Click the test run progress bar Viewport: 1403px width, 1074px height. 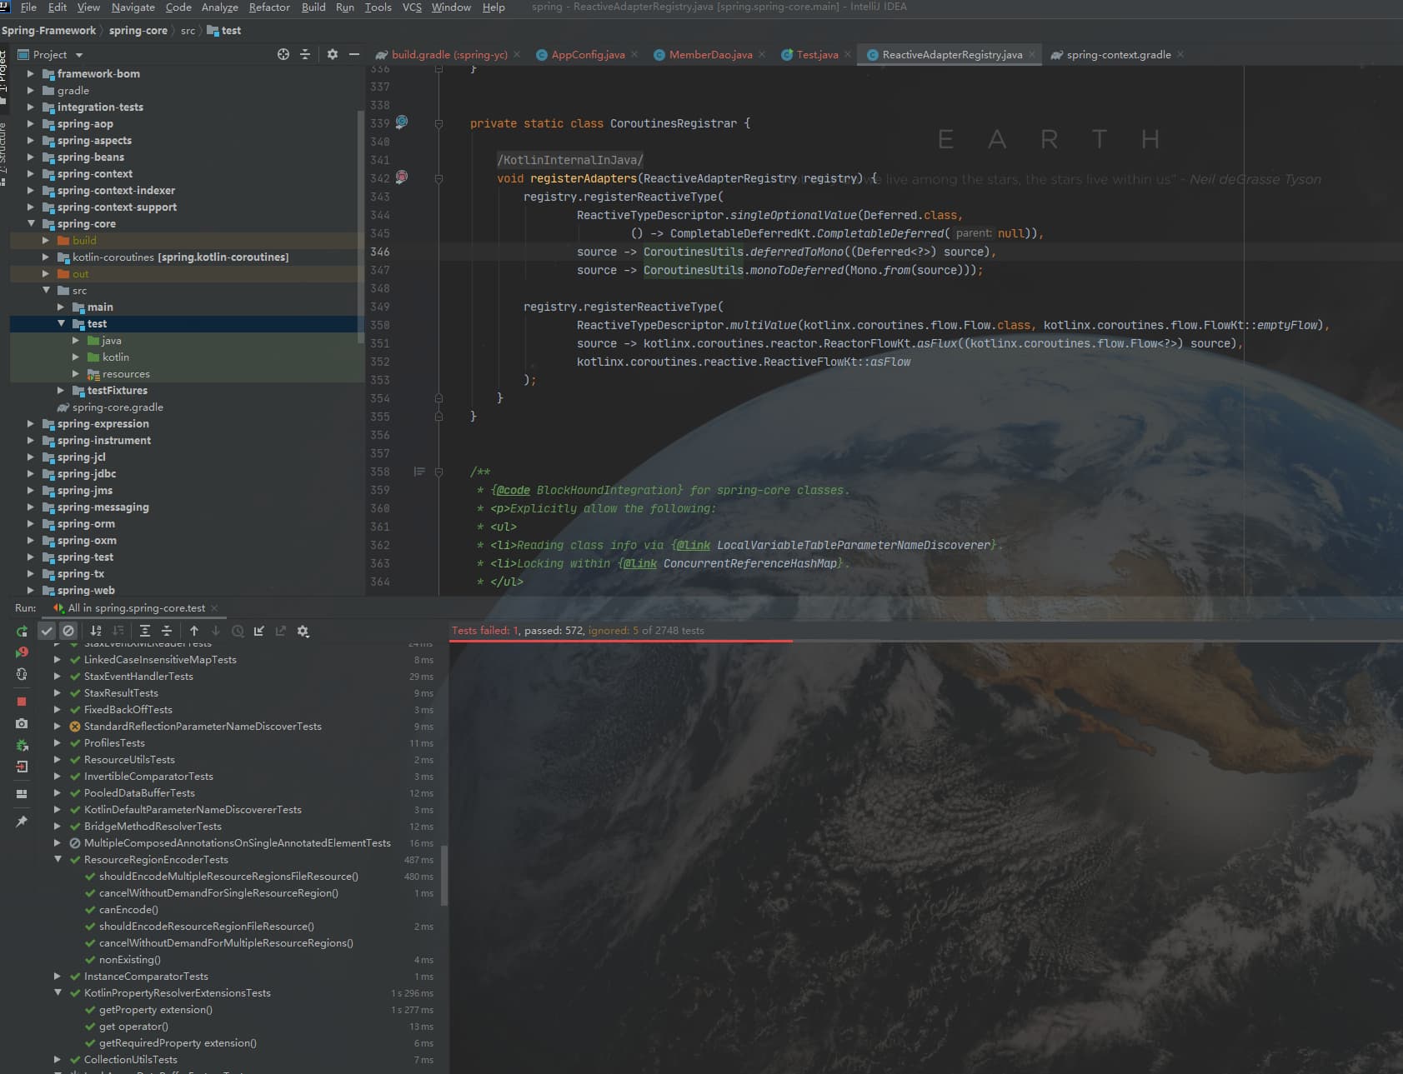(x=621, y=641)
